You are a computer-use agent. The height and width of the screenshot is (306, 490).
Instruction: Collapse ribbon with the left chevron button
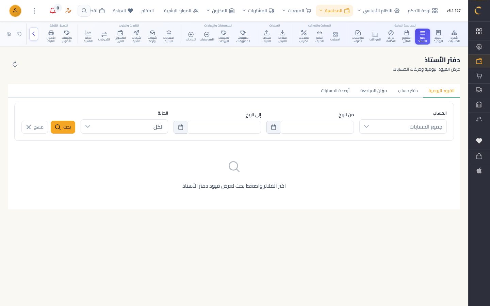tap(34, 34)
